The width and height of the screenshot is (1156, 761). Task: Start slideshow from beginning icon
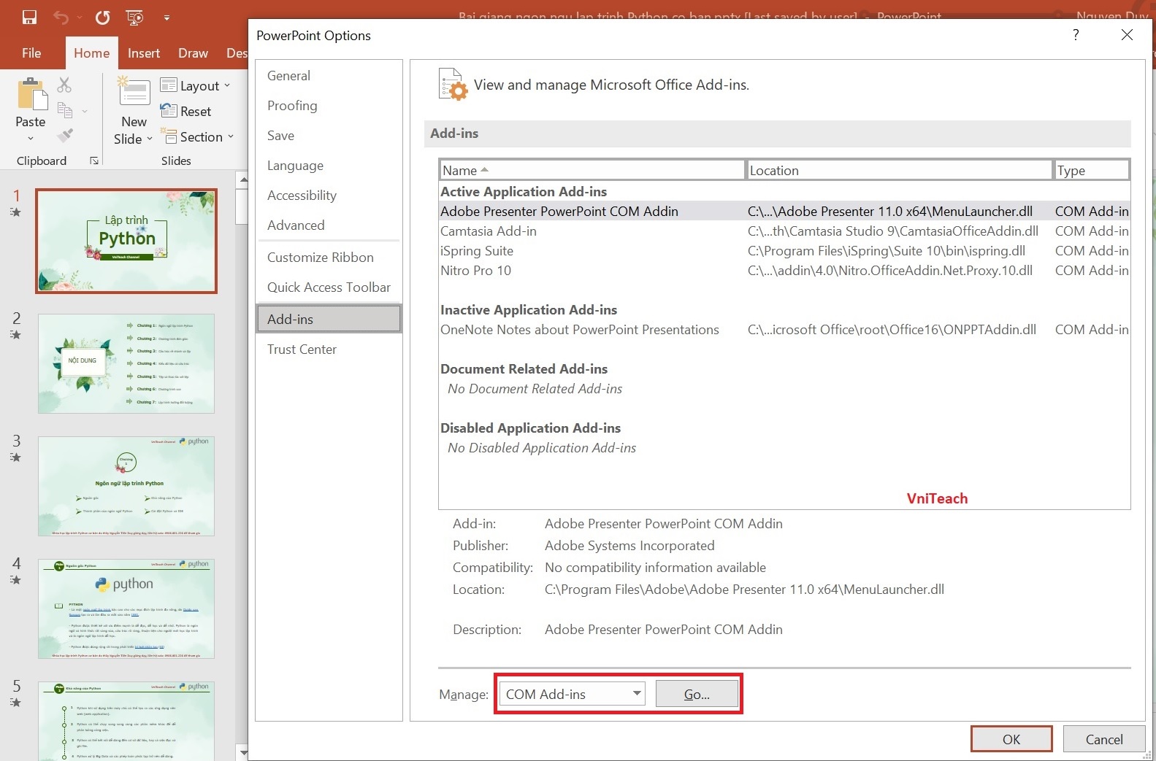(135, 18)
